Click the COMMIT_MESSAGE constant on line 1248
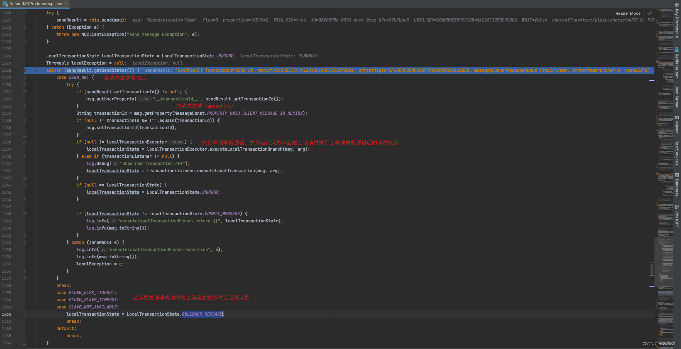 tap(222, 214)
